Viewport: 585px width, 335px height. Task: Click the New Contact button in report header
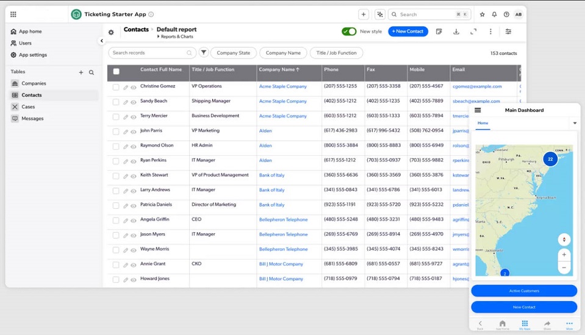coord(407,32)
